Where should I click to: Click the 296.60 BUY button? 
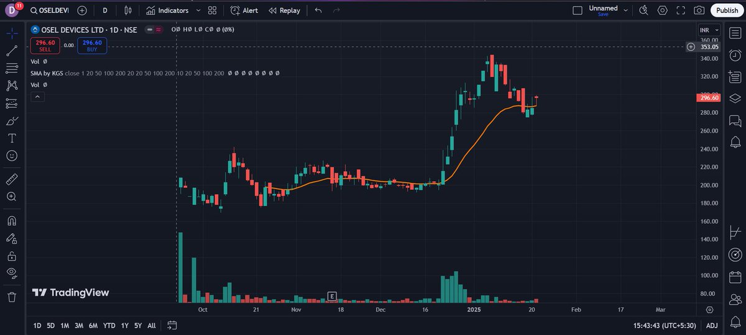92,45
